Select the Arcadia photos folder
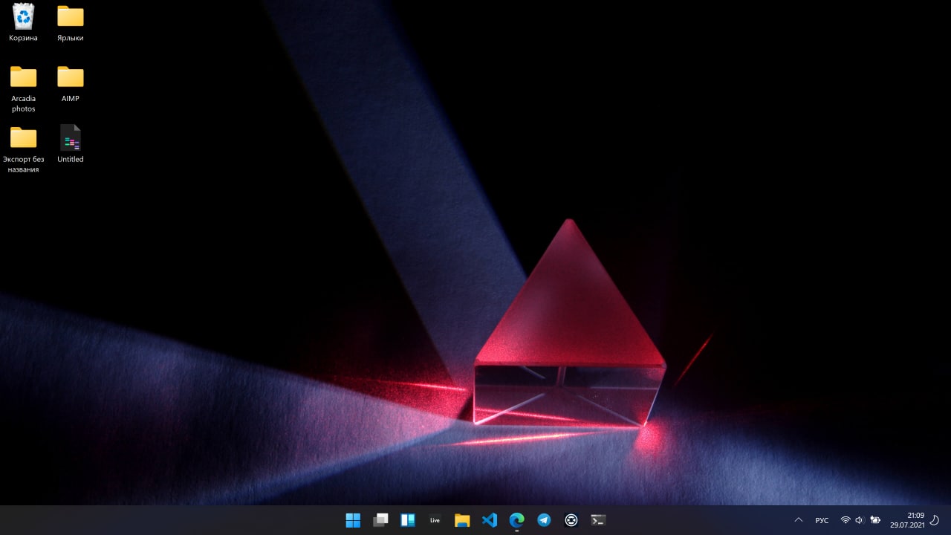The image size is (951, 535). pyautogui.click(x=23, y=88)
